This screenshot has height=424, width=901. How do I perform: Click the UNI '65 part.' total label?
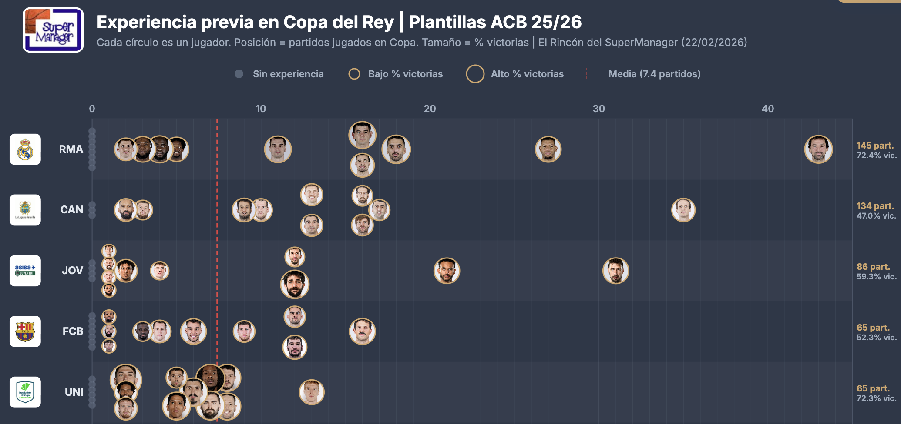point(873,388)
